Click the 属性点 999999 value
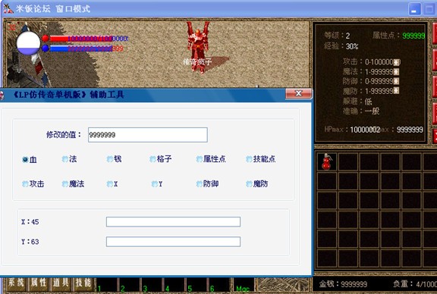Screen dimensions: 437x294 coord(413,36)
